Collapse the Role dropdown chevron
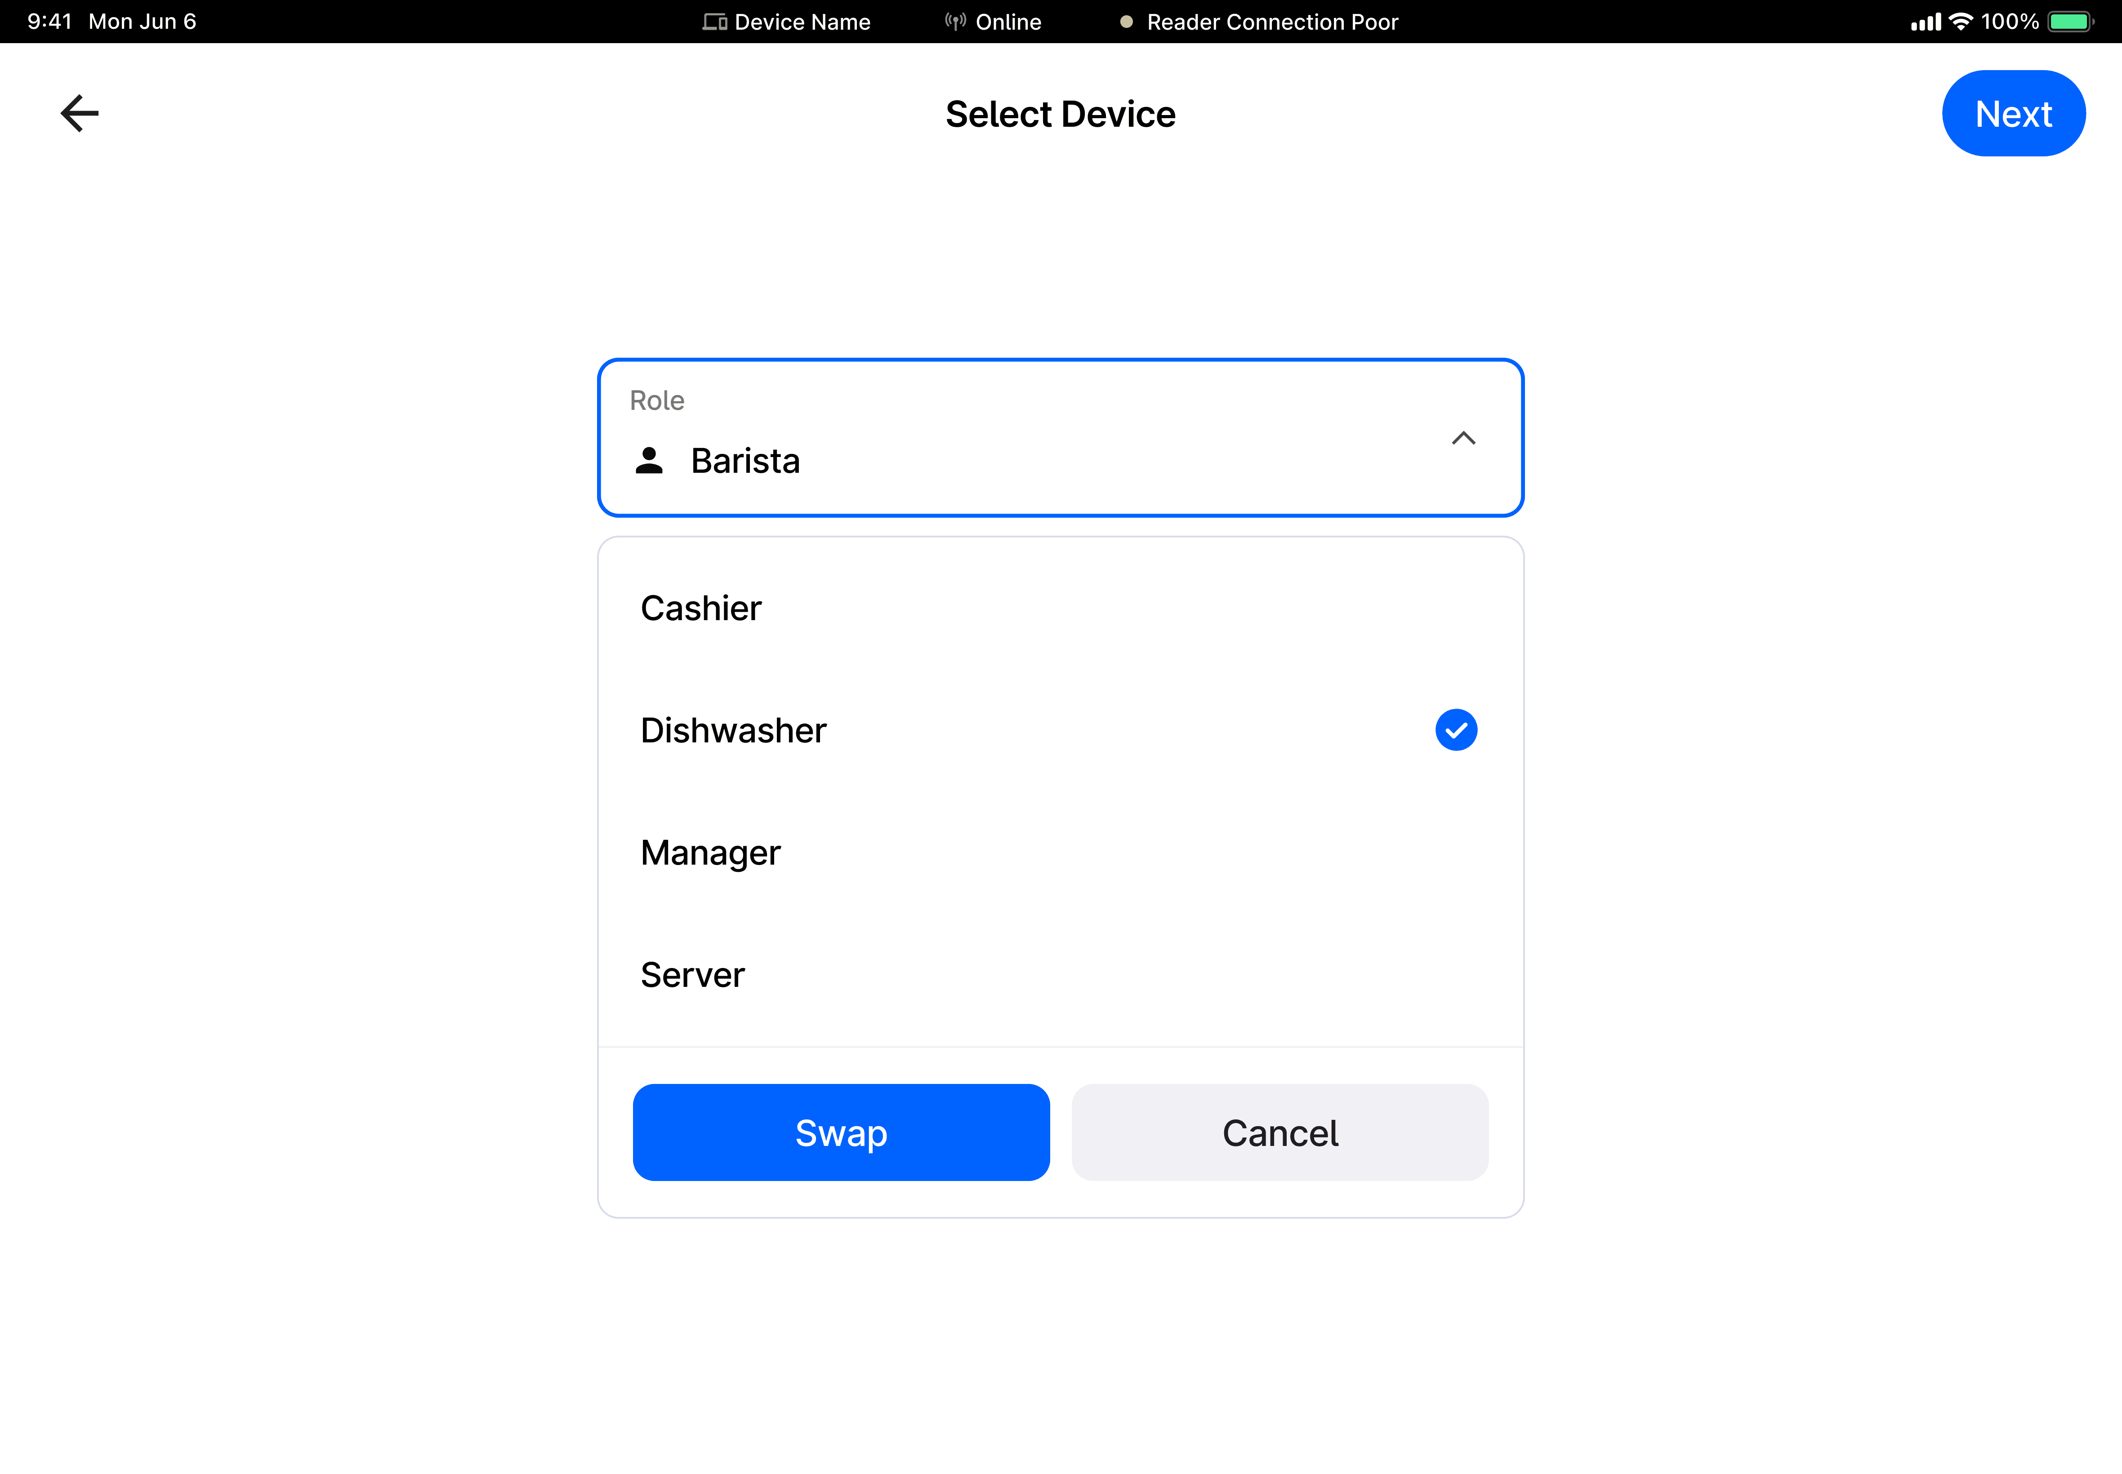The height and width of the screenshot is (1474, 2122). click(x=1463, y=438)
